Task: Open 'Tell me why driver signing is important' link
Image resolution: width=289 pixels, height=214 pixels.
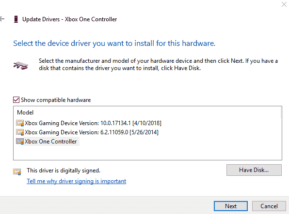Action: click(76, 181)
